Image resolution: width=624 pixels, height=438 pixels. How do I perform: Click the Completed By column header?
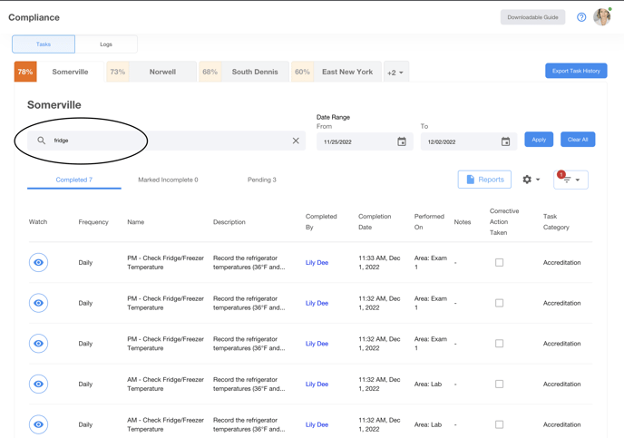click(x=321, y=222)
